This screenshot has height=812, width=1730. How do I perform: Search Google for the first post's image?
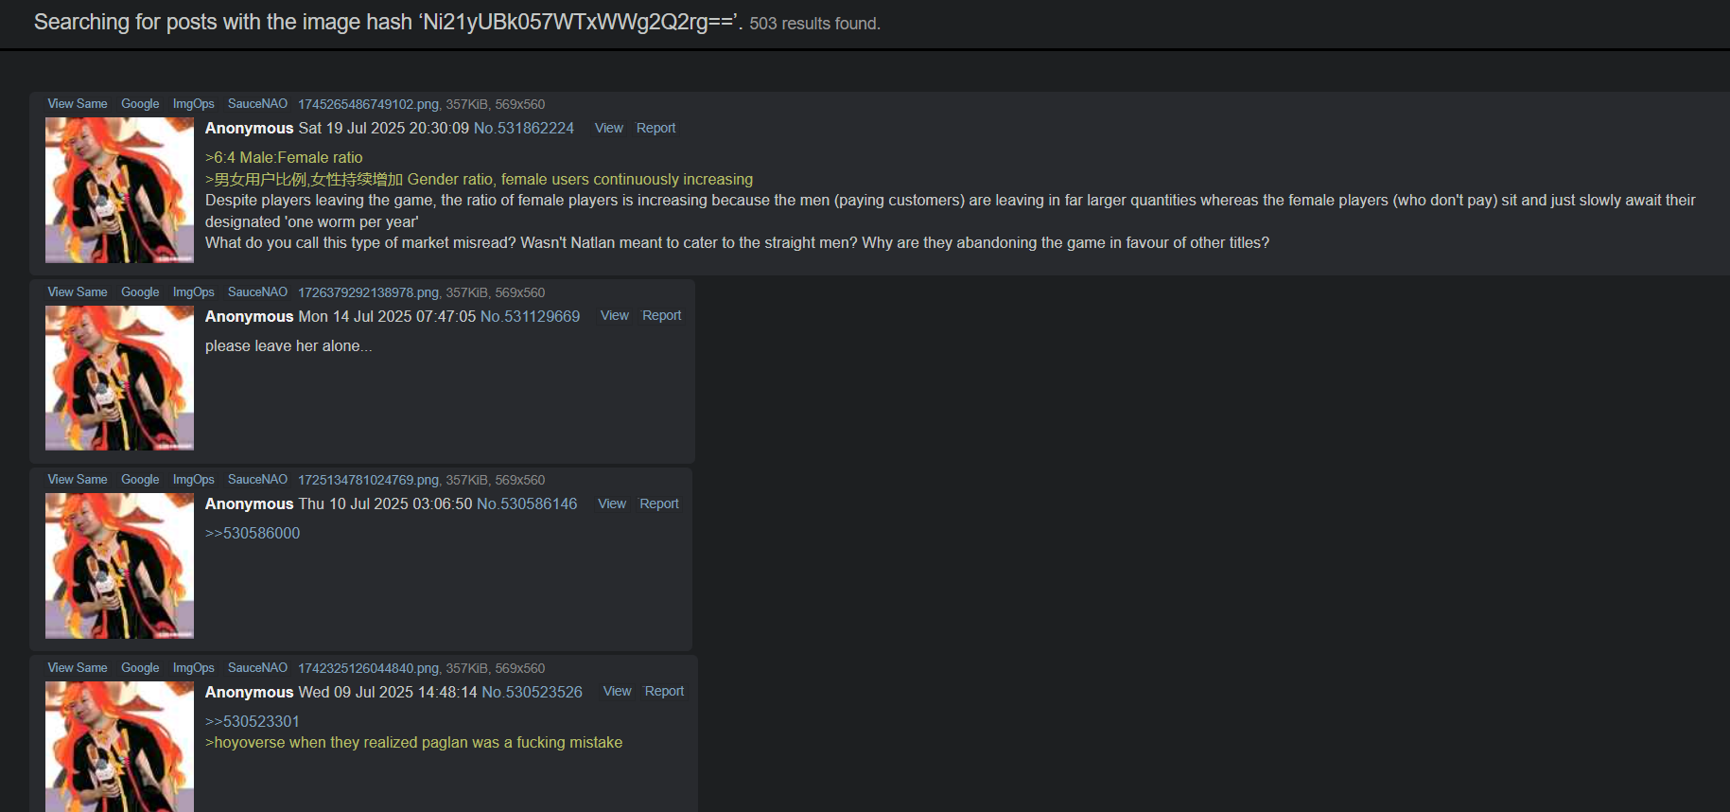coord(140,104)
